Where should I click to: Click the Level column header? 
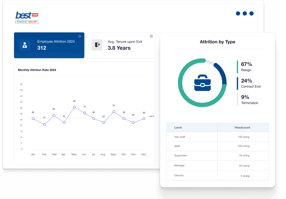coord(178,128)
